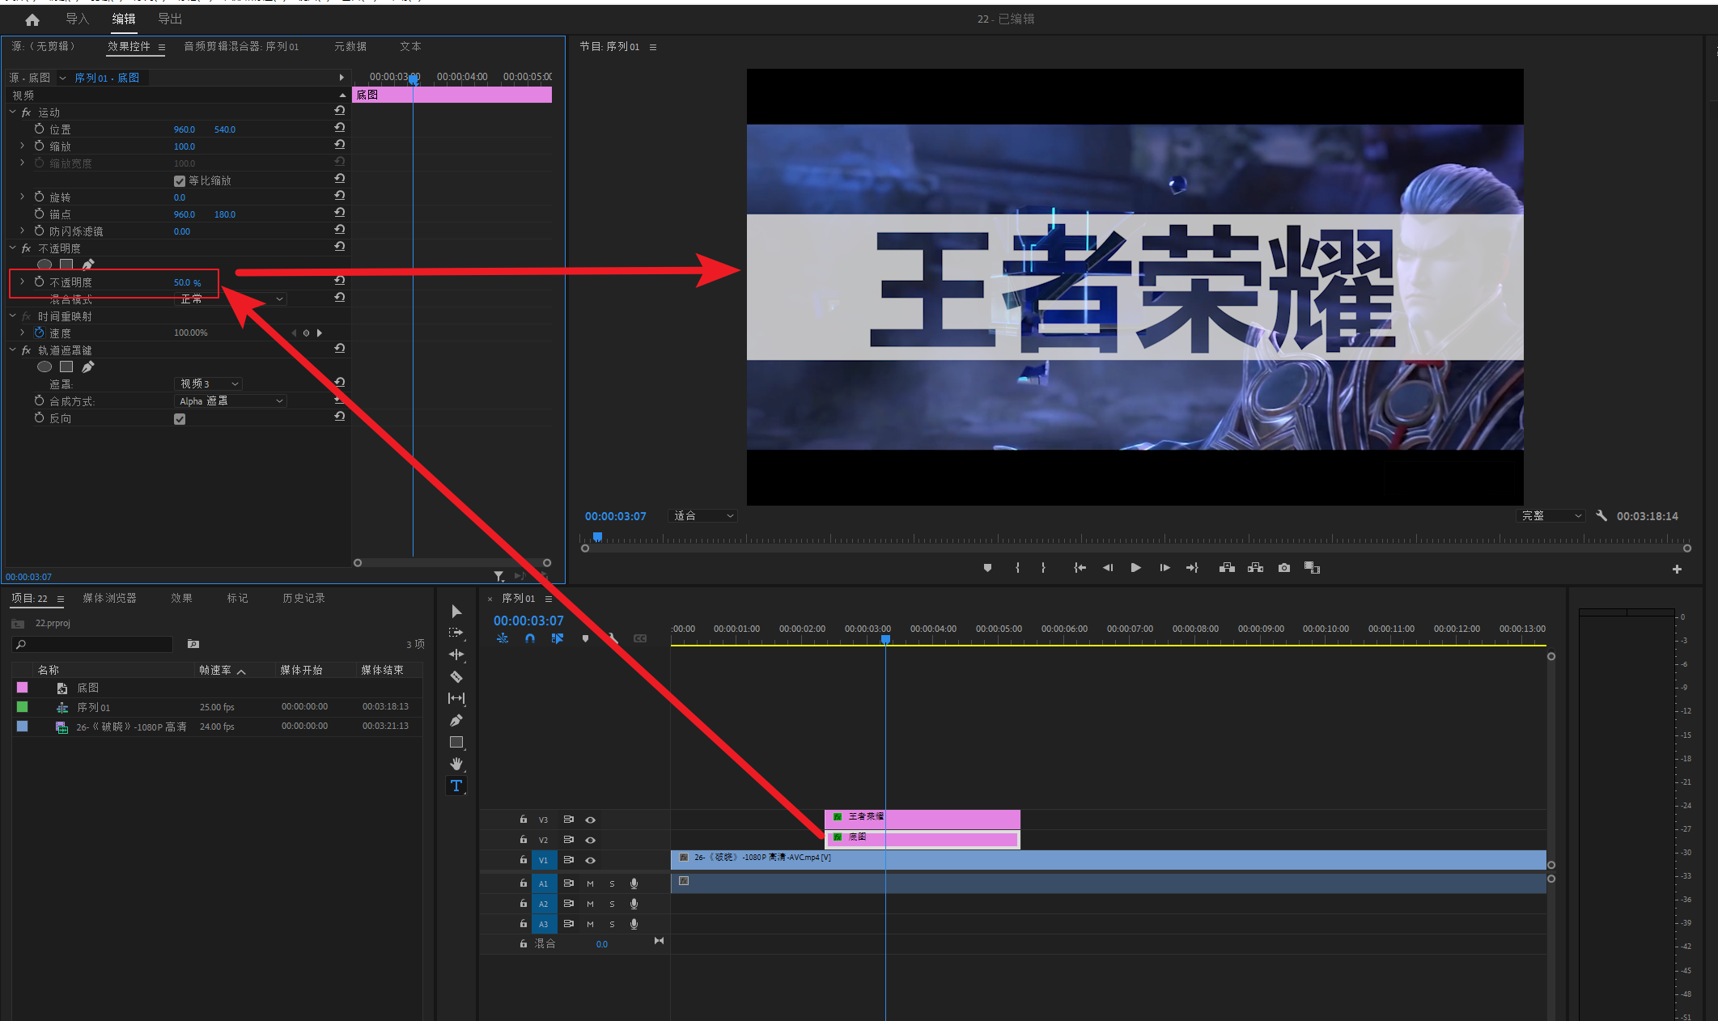Image resolution: width=1718 pixels, height=1021 pixels.
Task: Open the Program monitor wrench settings
Action: [1601, 515]
